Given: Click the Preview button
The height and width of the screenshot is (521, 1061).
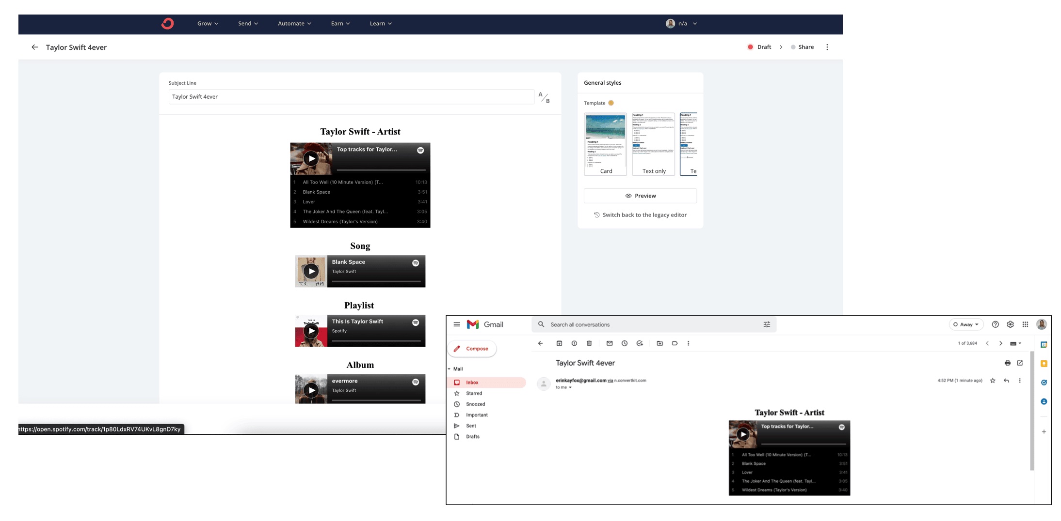Looking at the screenshot, I should [640, 196].
